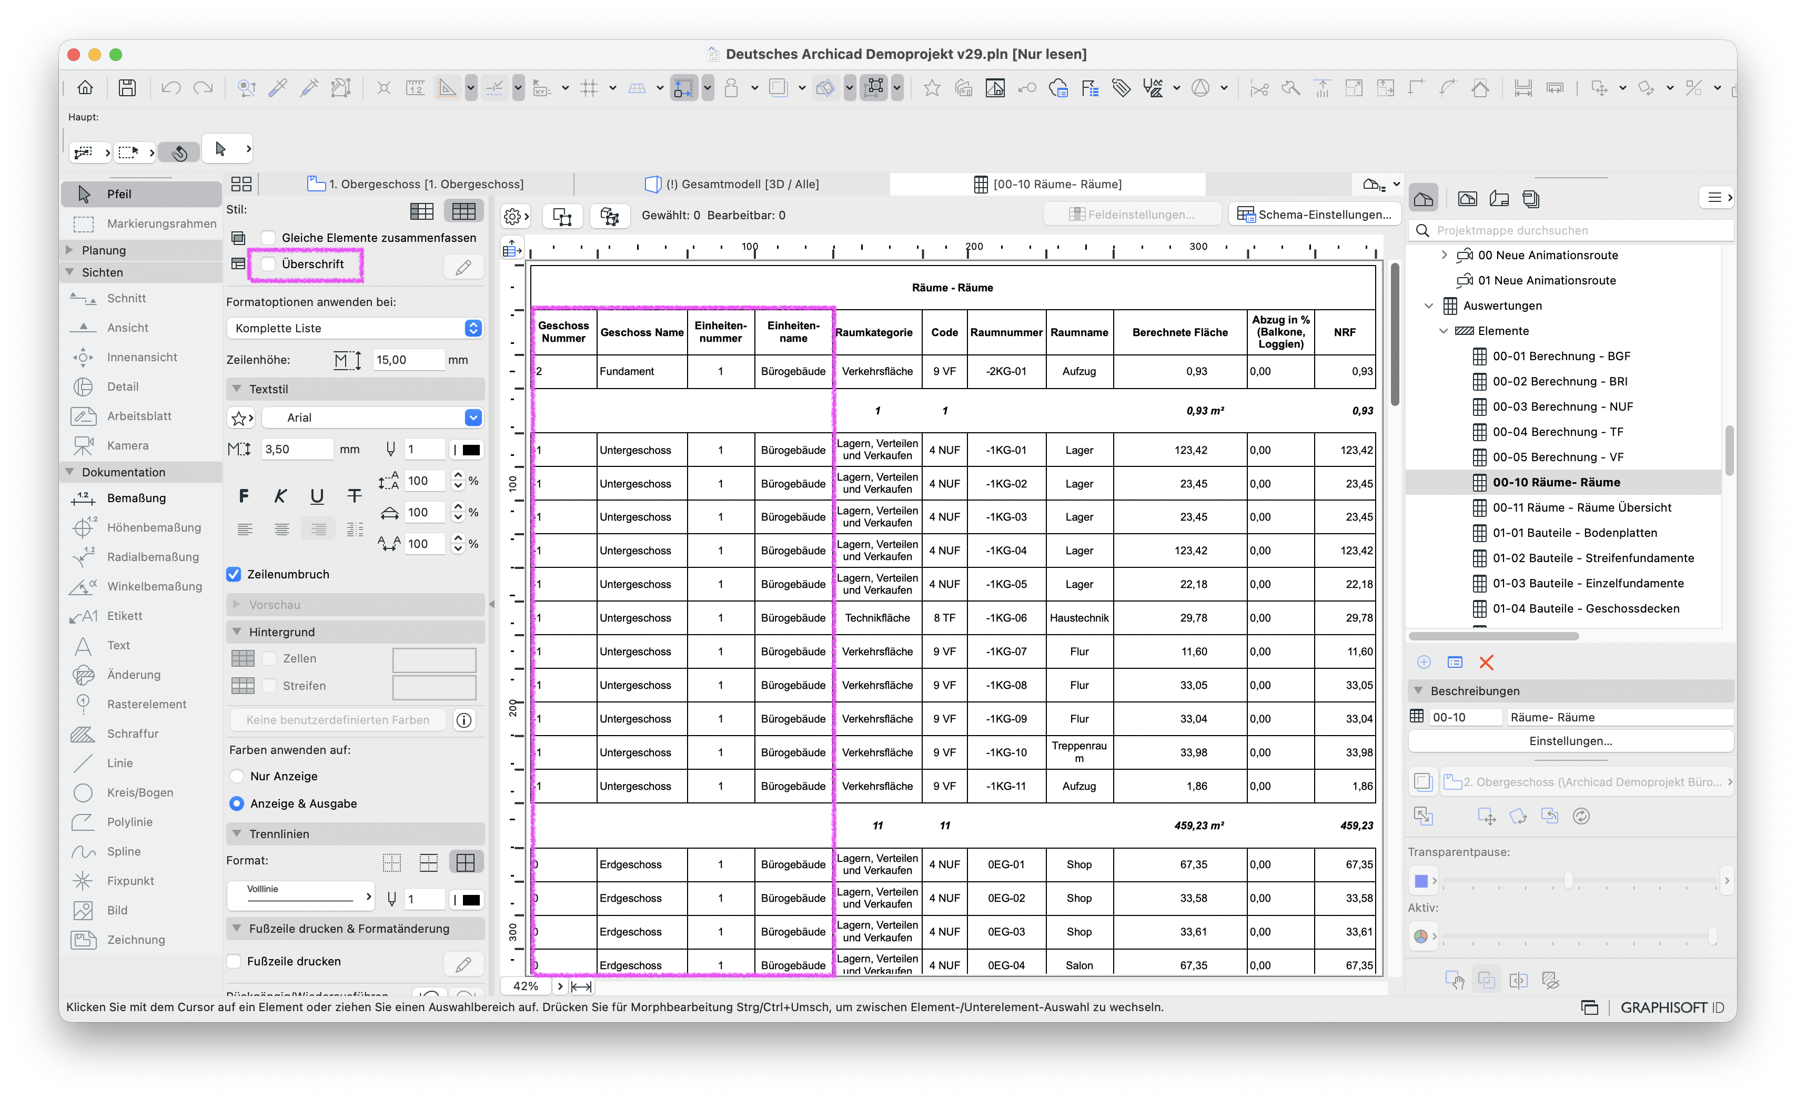1796x1100 pixels.
Task: Click the Home icon in toolbar
Action: coord(85,88)
